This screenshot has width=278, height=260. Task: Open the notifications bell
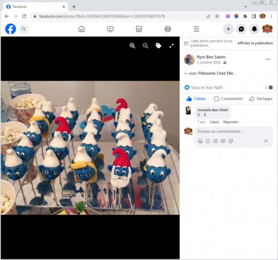click(254, 29)
